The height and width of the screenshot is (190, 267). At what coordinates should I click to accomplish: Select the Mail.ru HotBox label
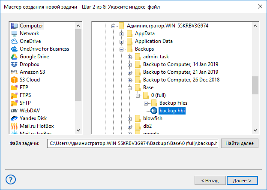[x=37, y=126]
